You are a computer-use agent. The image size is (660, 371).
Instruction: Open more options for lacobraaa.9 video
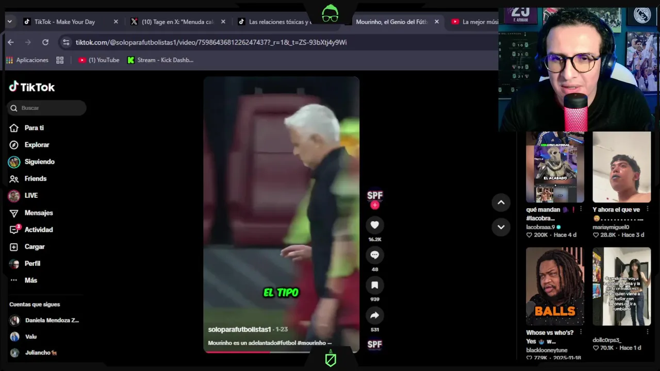coord(581,210)
